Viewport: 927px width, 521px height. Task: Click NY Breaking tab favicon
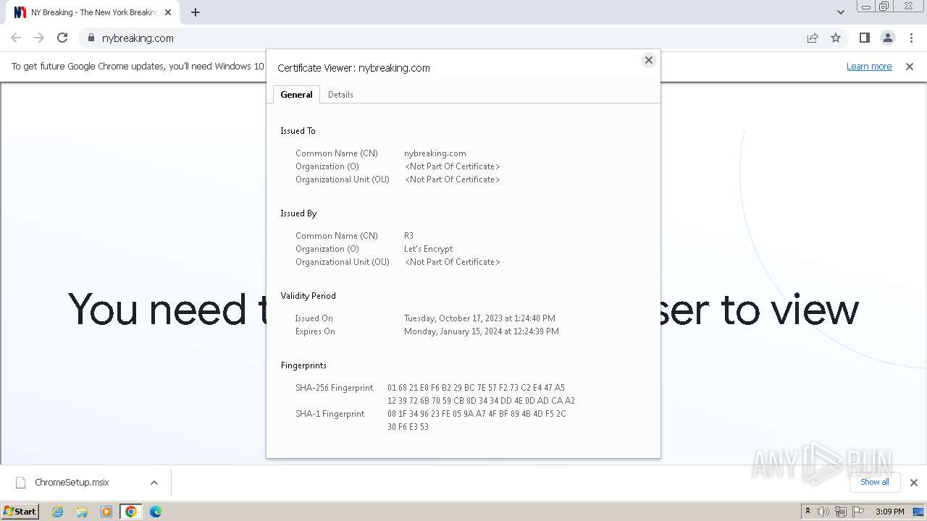[20, 12]
